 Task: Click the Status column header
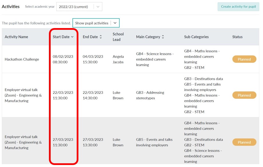237,37
